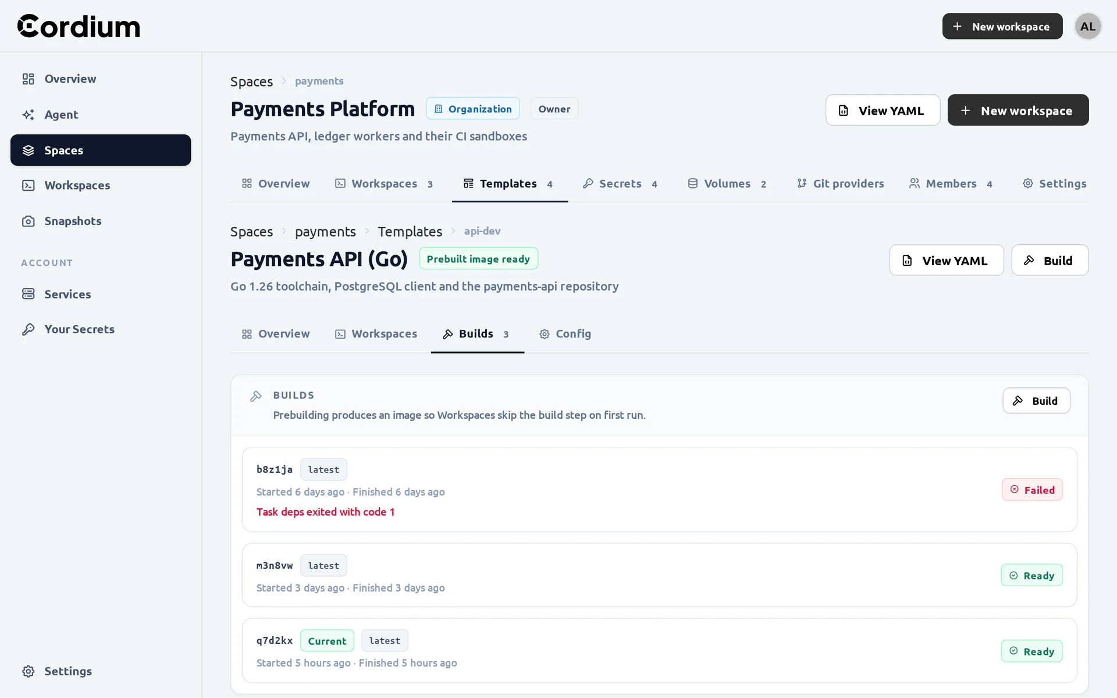Click the hammer icon beside BUILDS heading
The image size is (1117, 698).
pyautogui.click(x=256, y=396)
